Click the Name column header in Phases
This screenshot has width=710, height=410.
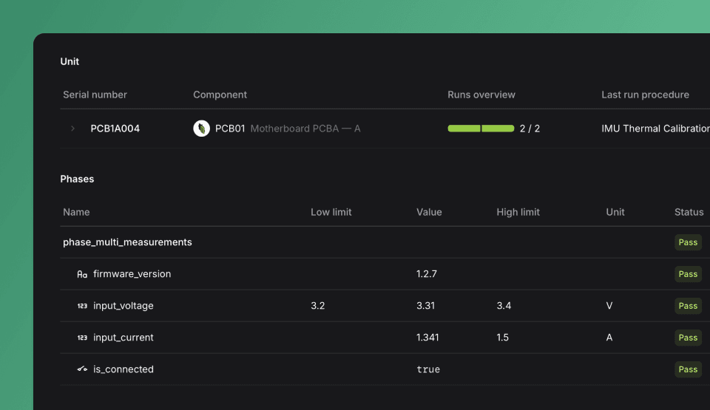tap(76, 212)
